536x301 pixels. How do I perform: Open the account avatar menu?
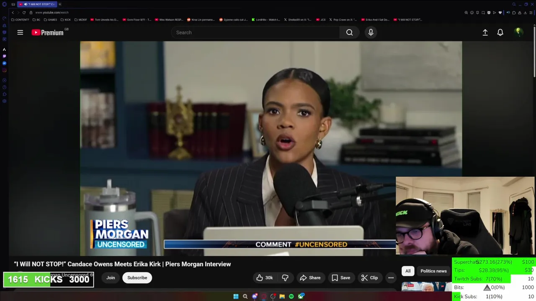(x=518, y=32)
